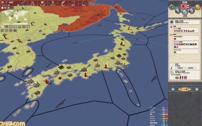The height and width of the screenshot is (126, 202).
Task: Open the world globe view icon
Action: (x=172, y=7)
